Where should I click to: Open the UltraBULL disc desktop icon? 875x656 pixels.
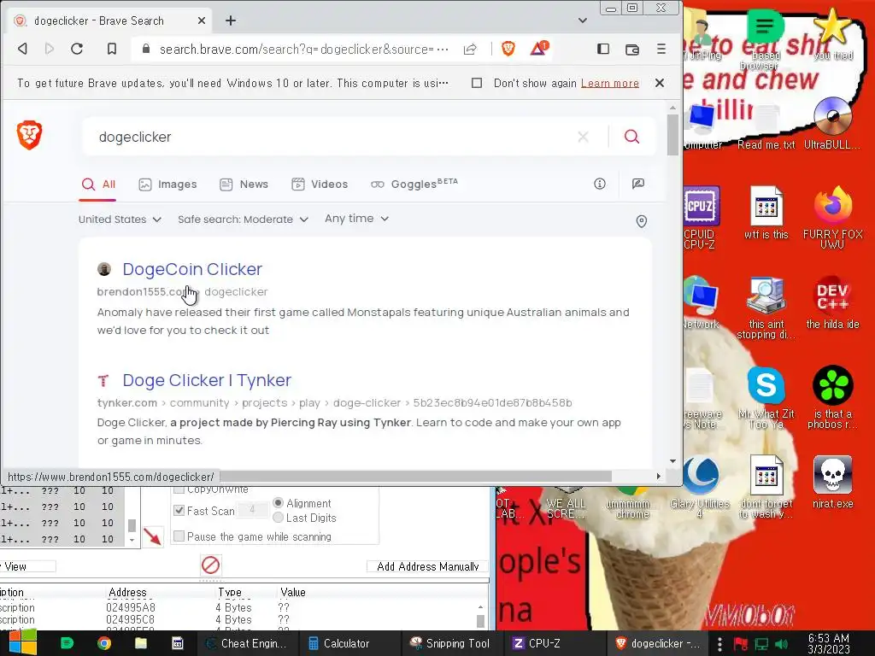pyautogui.click(x=832, y=123)
